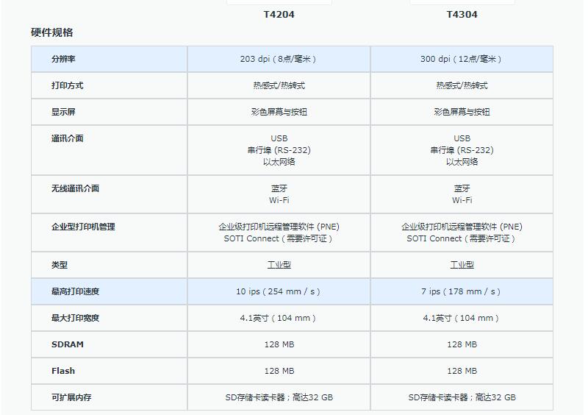Screen dimensions: 588x415
Task: Click the 最高打印速度 row label
Action: click(x=75, y=291)
